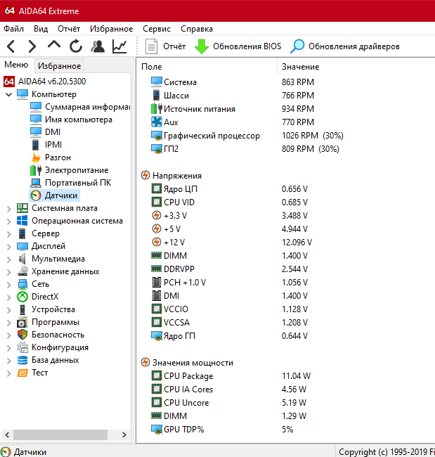Screen dimensions: 435x457
Task: Click the Значение column header
Action: 300,67
